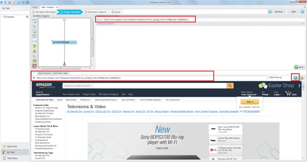Image resolution: width=307 pixels, height=162 pixels.
Task: Switch to the Home tab
Action: coord(35,7)
